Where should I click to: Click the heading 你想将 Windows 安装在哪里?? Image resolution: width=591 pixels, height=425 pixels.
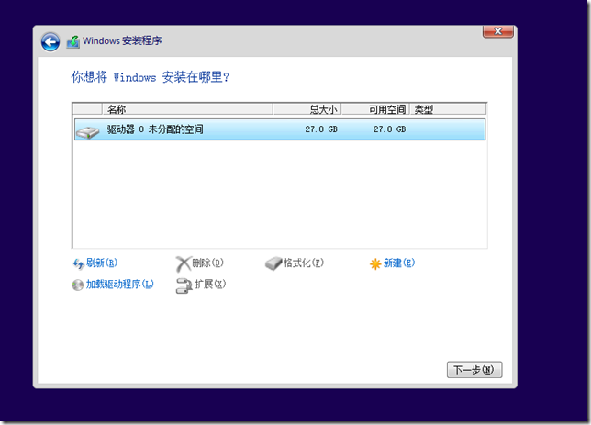pyautogui.click(x=150, y=77)
